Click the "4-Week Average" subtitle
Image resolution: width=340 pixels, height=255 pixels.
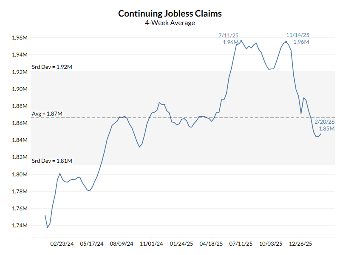pos(170,23)
